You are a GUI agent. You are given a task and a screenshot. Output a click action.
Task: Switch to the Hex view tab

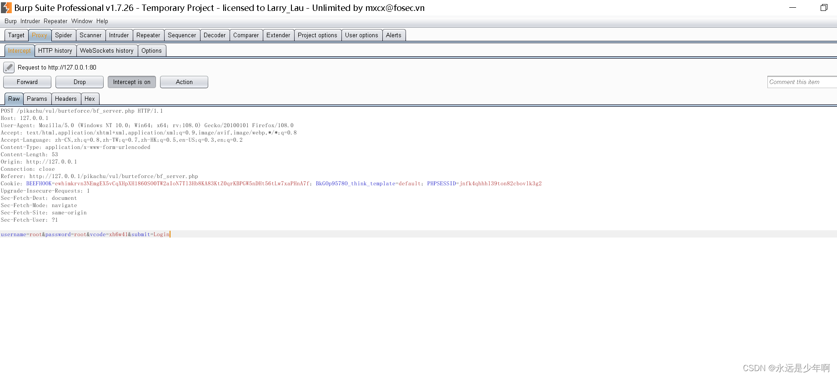[x=90, y=99]
